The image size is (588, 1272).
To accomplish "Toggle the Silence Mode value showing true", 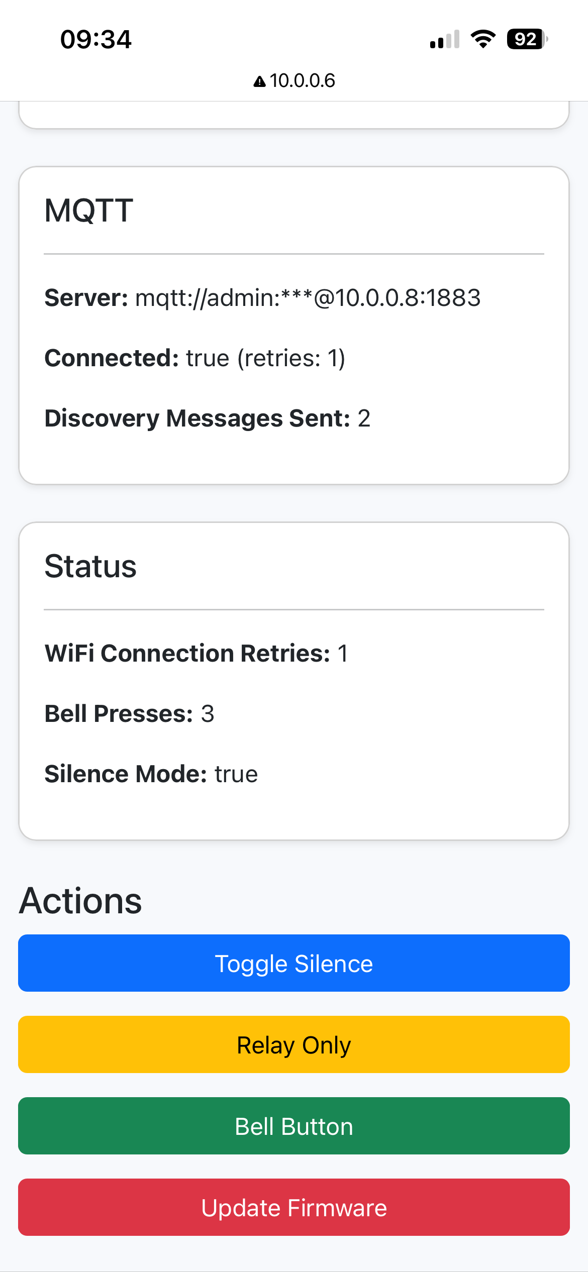I will pyautogui.click(x=236, y=774).
